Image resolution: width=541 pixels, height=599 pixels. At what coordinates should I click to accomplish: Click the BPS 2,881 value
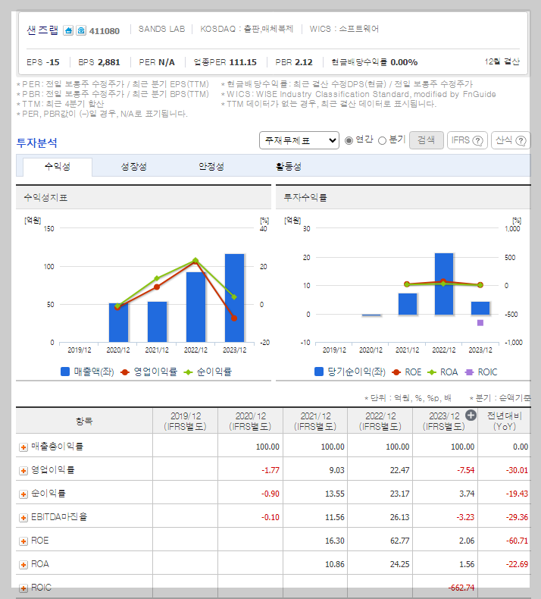109,62
